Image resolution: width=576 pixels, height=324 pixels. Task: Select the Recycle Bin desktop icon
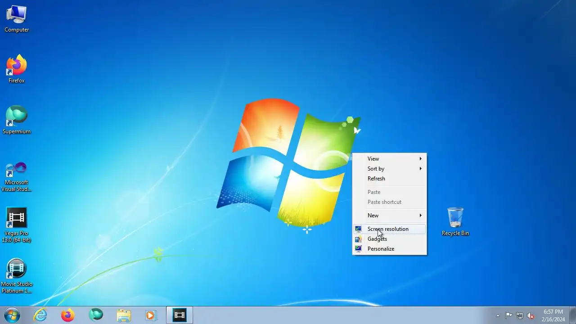coord(455,222)
